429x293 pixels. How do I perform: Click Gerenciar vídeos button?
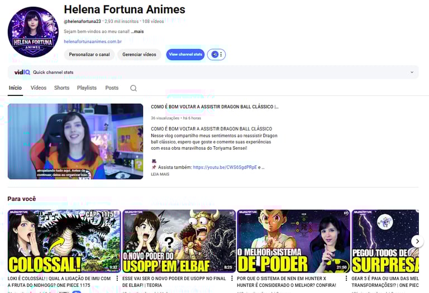tap(139, 54)
